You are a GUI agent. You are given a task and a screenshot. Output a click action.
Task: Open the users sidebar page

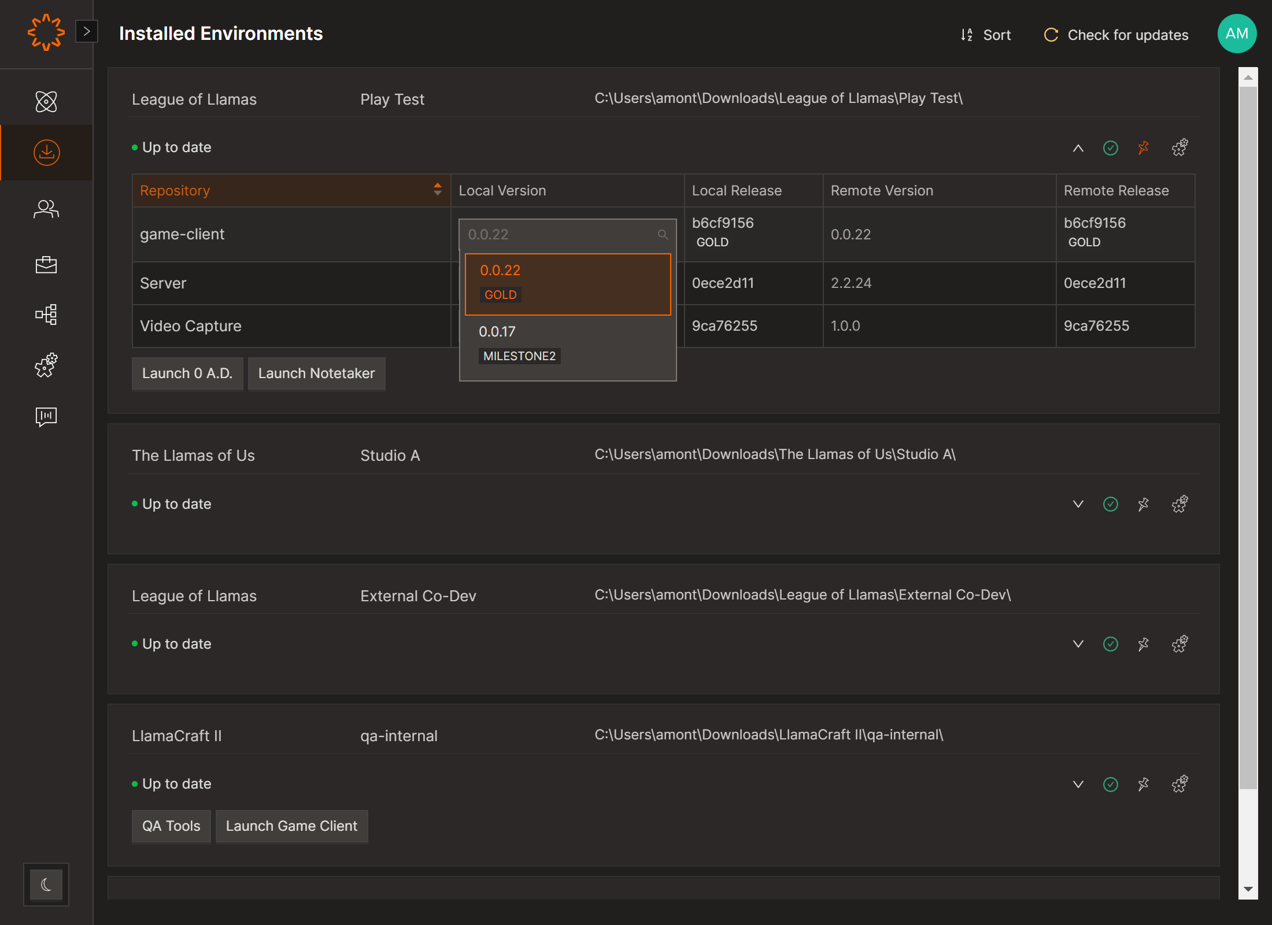point(46,209)
